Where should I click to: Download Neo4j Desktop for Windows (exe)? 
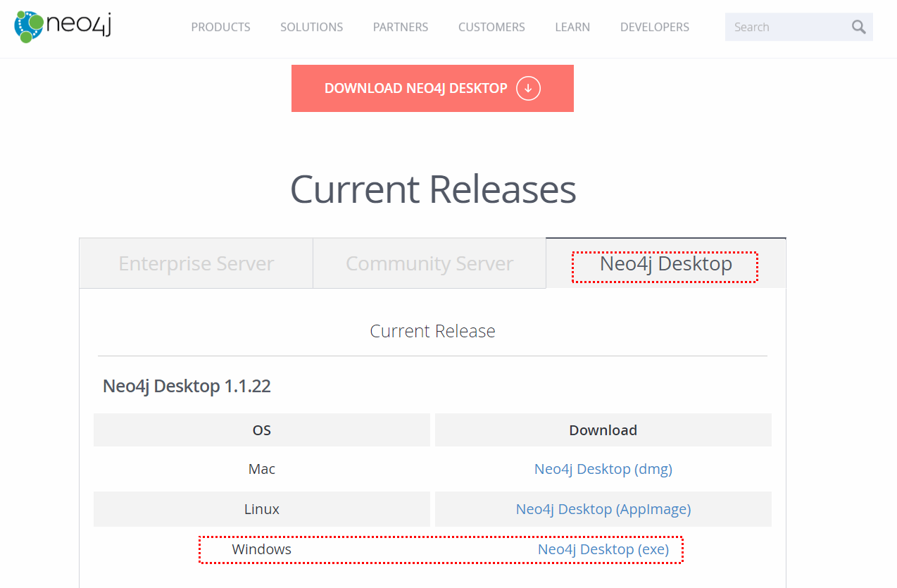tap(603, 549)
